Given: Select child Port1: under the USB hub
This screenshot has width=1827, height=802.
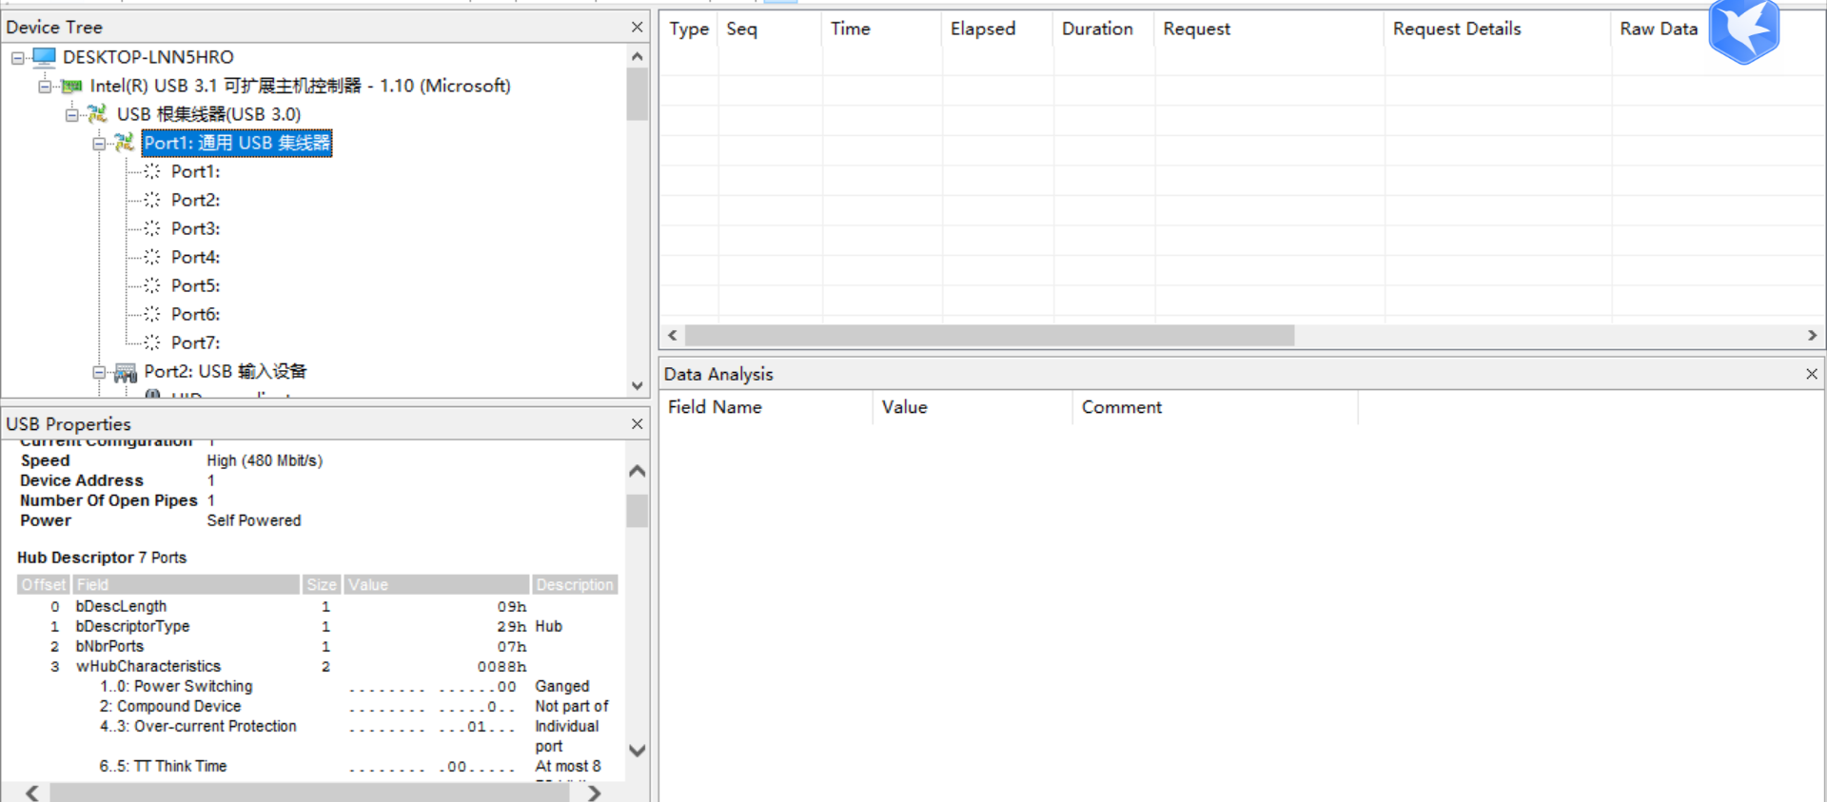Looking at the screenshot, I should (195, 171).
